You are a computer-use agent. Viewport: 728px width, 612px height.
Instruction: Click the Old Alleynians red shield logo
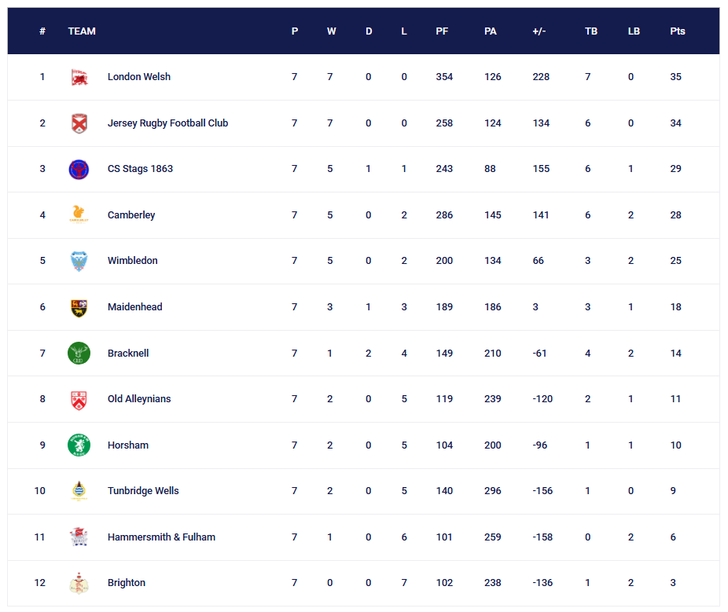79,400
